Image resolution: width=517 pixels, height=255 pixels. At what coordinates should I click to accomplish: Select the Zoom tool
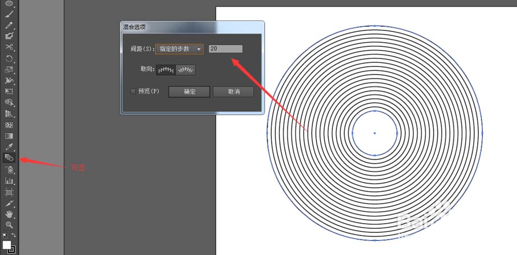pyautogui.click(x=9, y=225)
